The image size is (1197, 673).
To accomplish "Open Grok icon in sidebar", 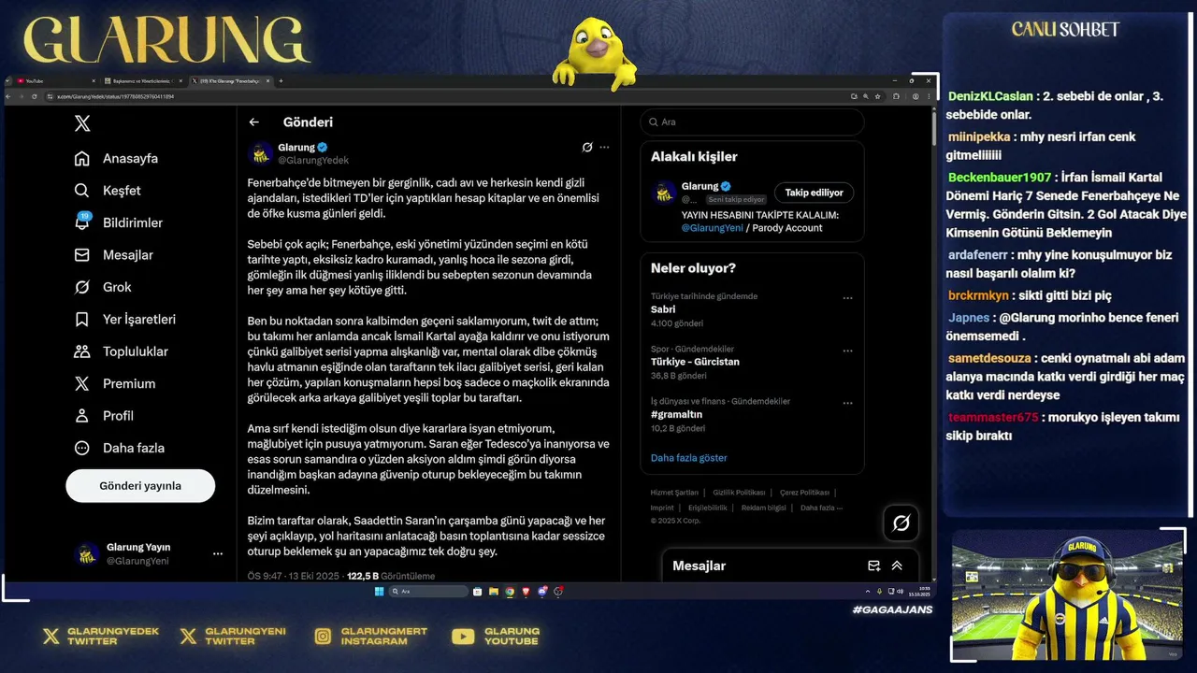I will pos(82,287).
